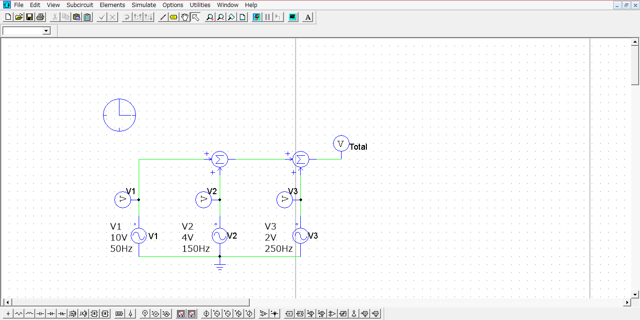This screenshot has width=640, height=320.
Task: Select the summing block in the schematic
Action: [x=220, y=159]
